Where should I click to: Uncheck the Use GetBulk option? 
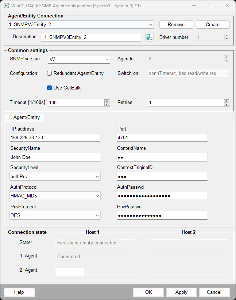[x=50, y=88]
